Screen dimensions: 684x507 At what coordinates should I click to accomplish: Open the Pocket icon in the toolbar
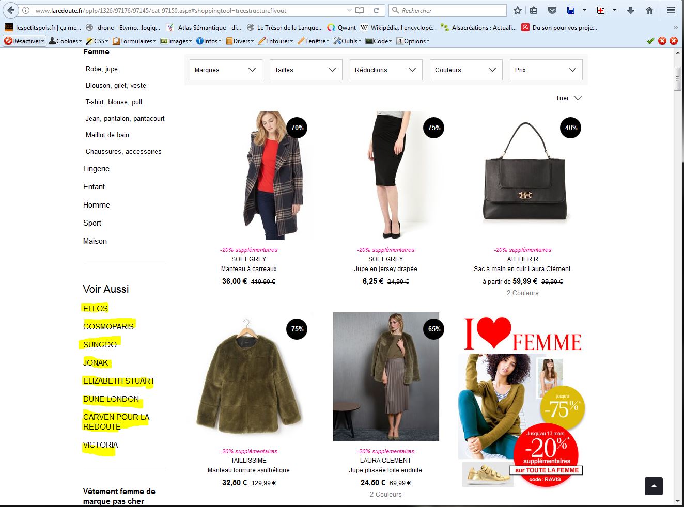(x=552, y=10)
